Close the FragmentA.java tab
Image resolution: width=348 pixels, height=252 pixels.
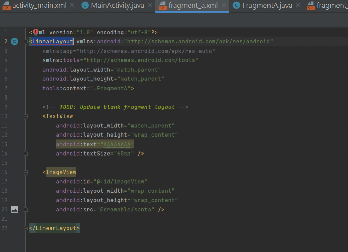click(298, 5)
